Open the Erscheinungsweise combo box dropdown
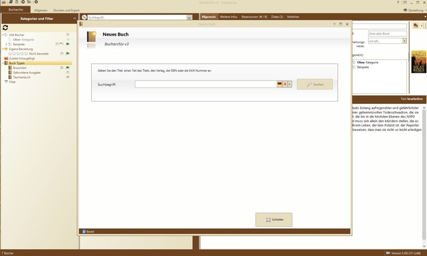427x256 pixels. click(405, 41)
